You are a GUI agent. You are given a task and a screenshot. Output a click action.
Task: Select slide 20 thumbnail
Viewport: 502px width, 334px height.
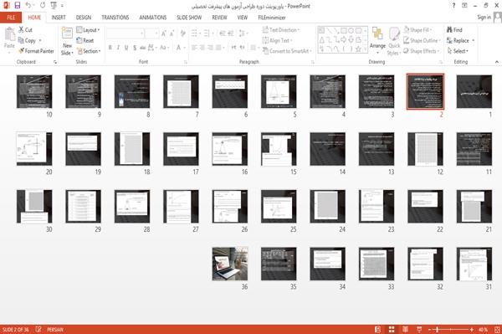pos(34,149)
